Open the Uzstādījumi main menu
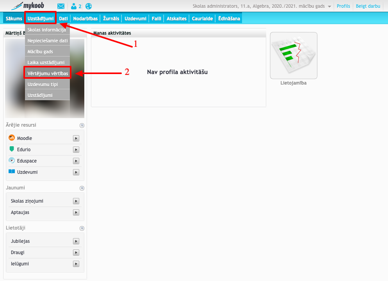Screen dimensions: 388x281 (x=41, y=19)
